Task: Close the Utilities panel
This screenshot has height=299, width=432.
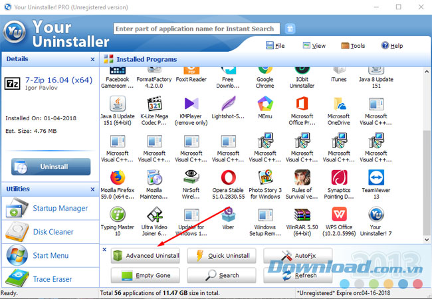Action: 92,189
